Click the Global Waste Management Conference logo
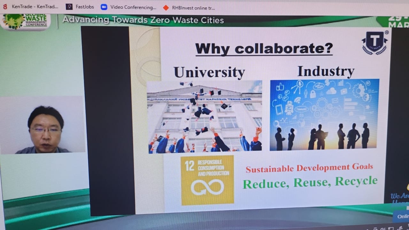The width and height of the screenshot is (409, 230). point(26,21)
